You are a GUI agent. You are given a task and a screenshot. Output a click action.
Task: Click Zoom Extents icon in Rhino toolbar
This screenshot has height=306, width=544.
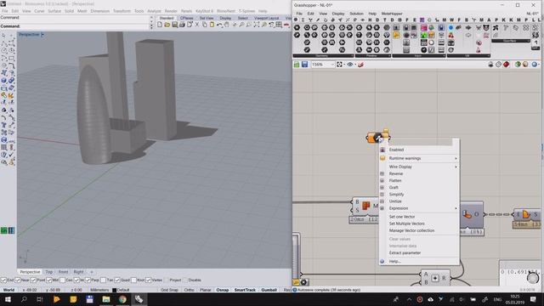pos(257,25)
